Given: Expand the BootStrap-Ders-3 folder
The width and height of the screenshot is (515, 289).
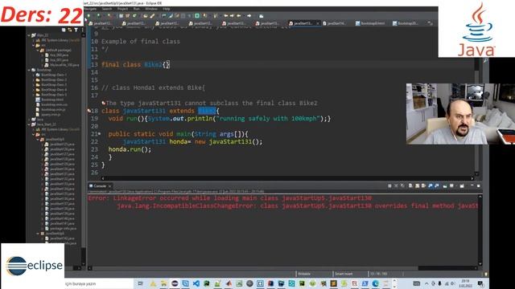Looking at the screenshot, I should [34, 84].
